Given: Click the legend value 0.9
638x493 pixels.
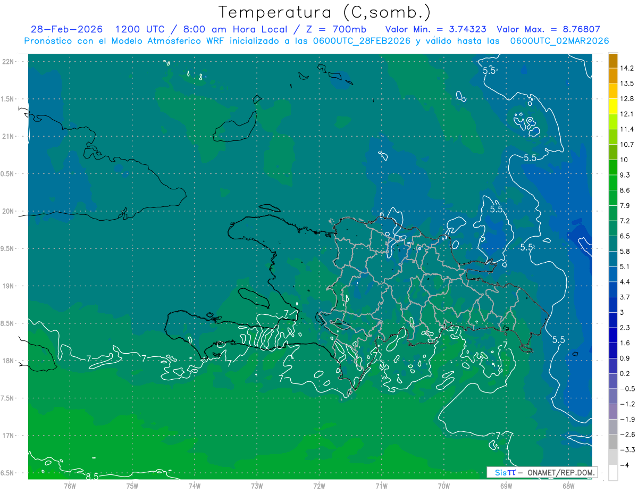Looking at the screenshot, I should (626, 358).
